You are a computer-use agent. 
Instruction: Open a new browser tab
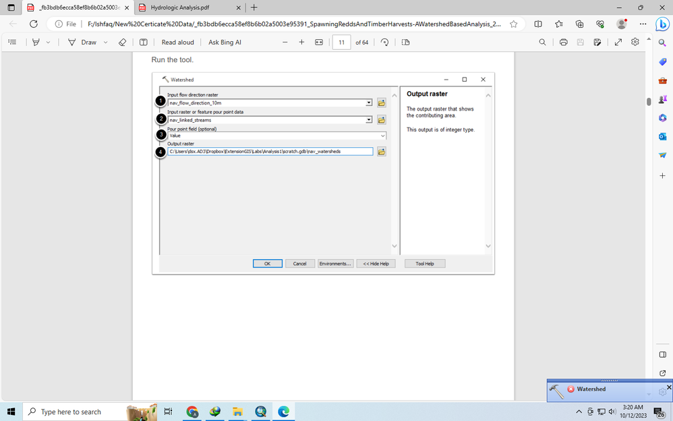(254, 7)
